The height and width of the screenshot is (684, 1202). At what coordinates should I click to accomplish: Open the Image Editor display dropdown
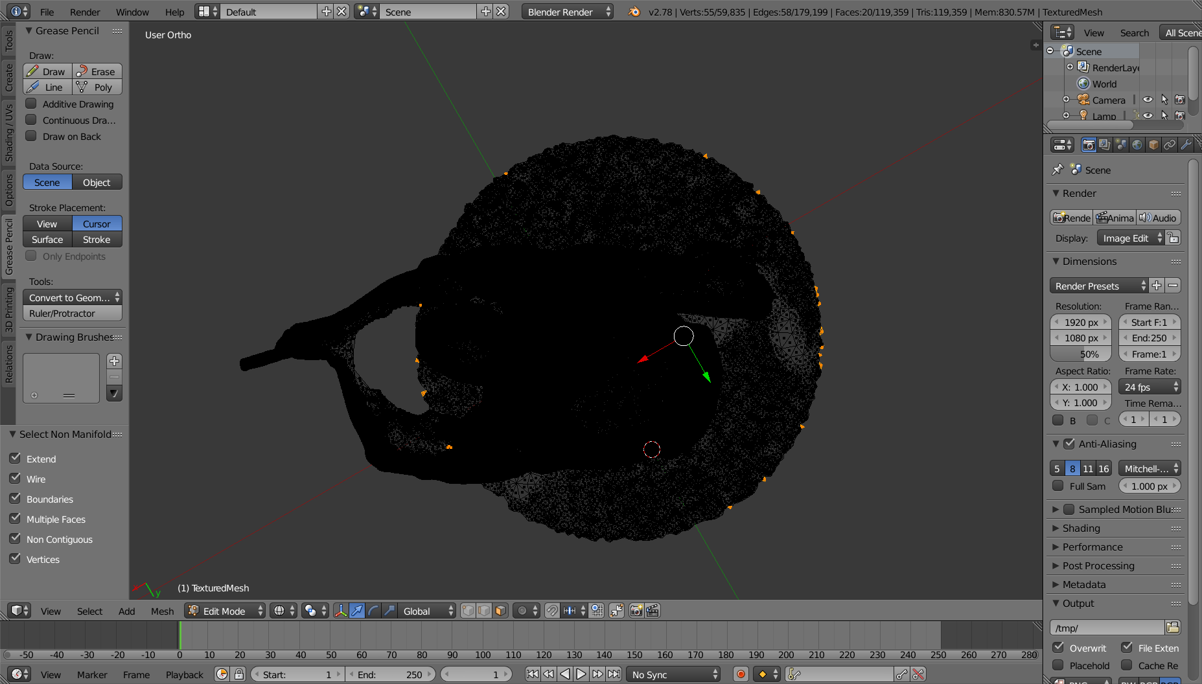[1131, 238]
